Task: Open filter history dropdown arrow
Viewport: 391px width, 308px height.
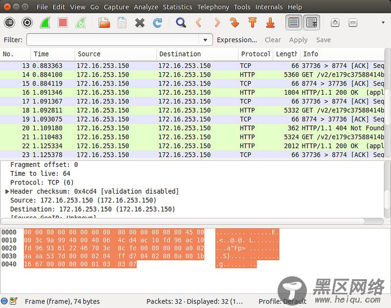Action: [x=205, y=40]
